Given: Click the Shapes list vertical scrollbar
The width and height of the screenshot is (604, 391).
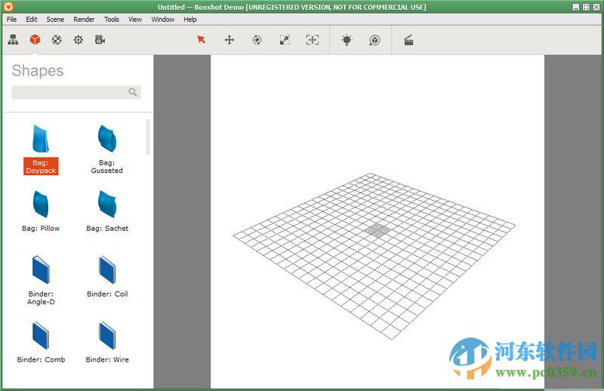Looking at the screenshot, I should [148, 137].
